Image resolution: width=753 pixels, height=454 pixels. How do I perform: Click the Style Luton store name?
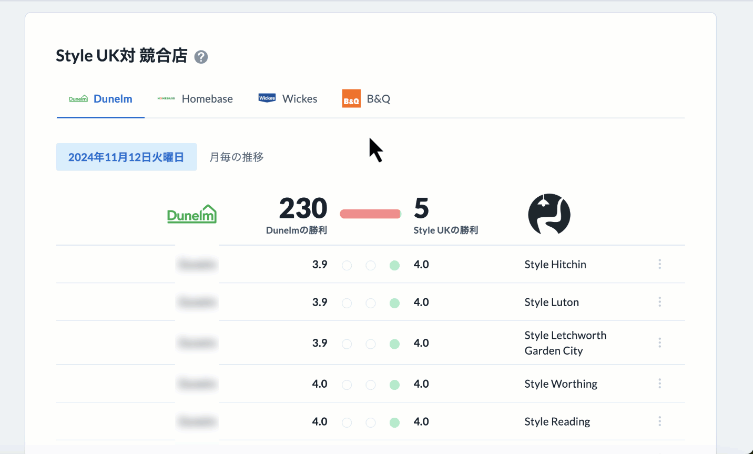point(552,302)
